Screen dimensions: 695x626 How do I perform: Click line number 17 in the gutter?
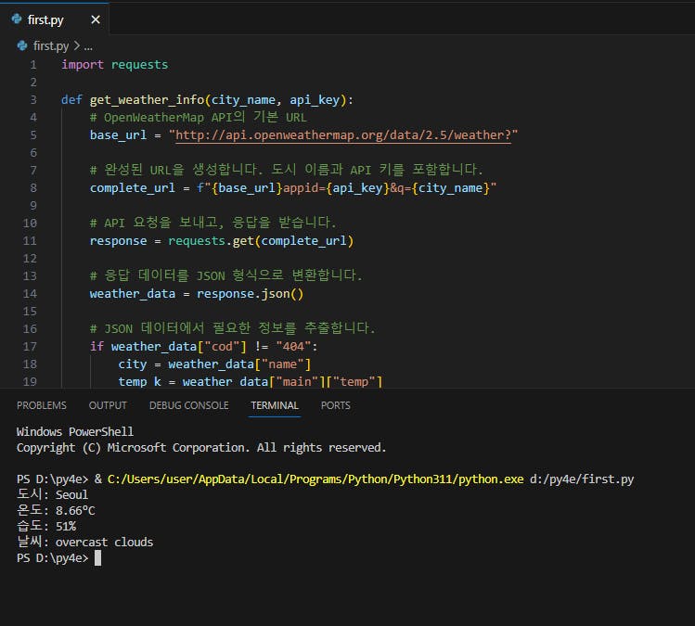(x=30, y=347)
